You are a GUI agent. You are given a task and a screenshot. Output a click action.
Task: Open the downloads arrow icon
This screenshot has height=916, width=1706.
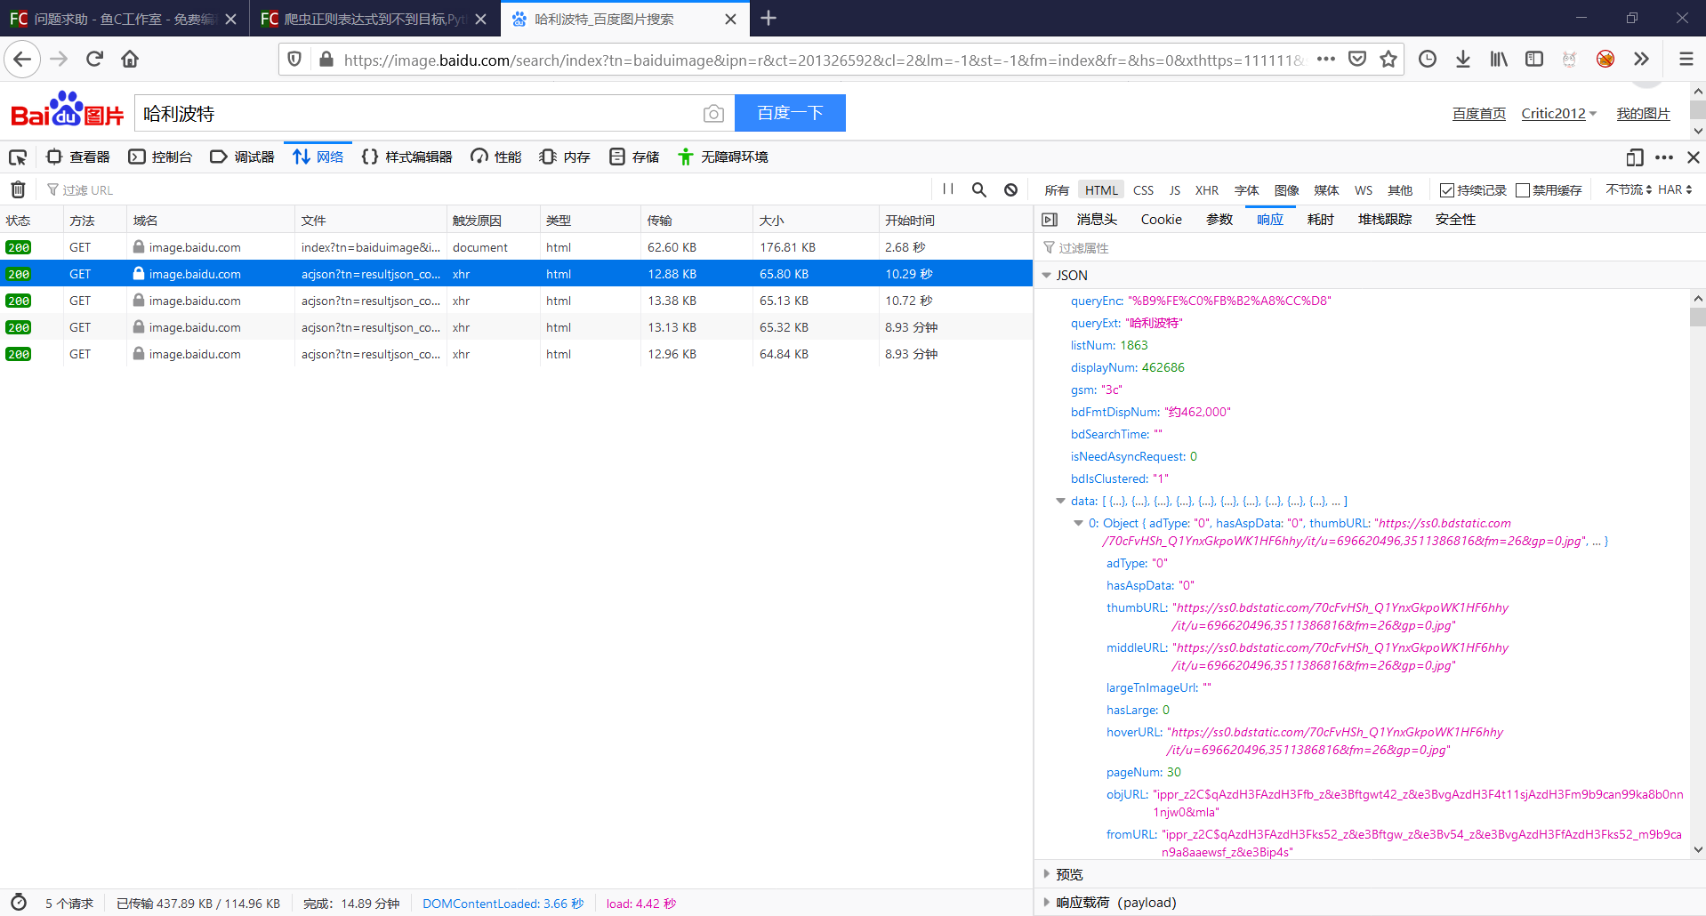pyautogui.click(x=1462, y=60)
